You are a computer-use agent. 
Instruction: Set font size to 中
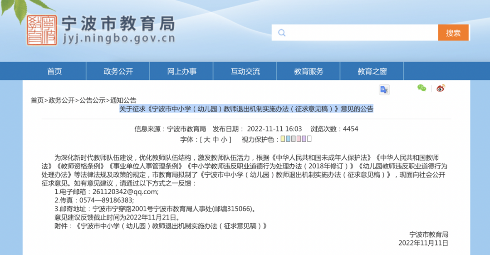[216, 139]
